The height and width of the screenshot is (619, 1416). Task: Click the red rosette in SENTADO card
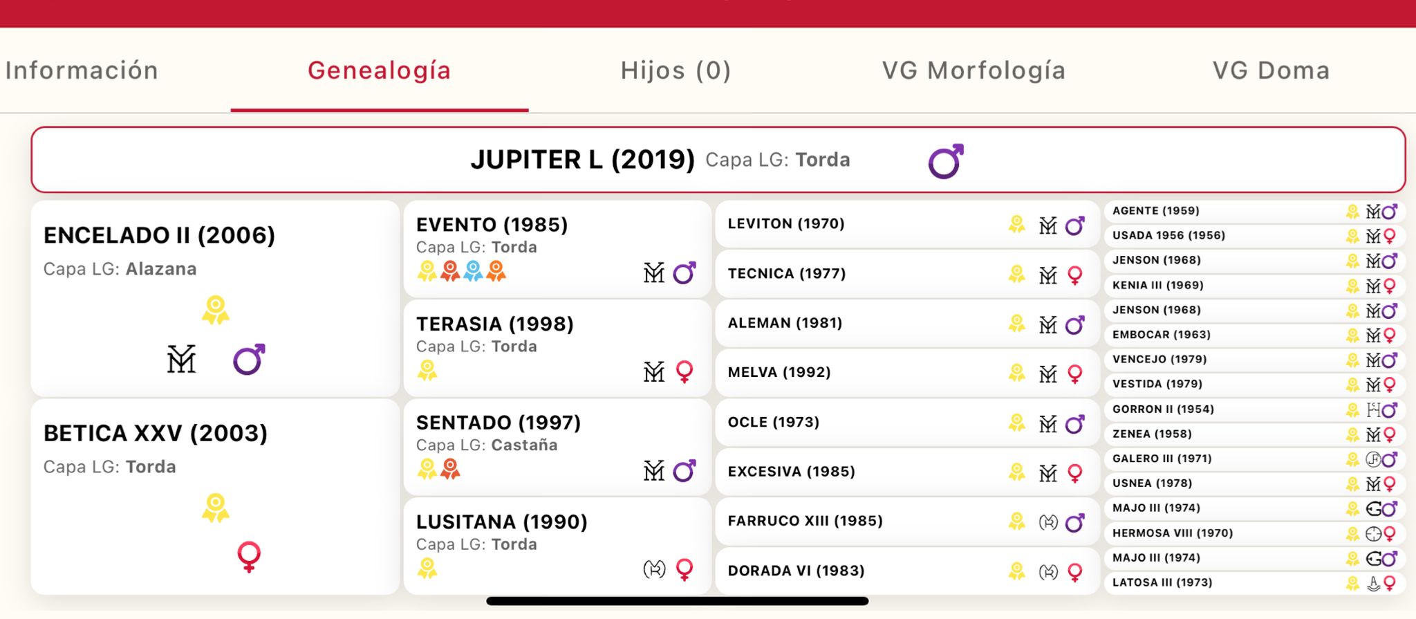[451, 469]
